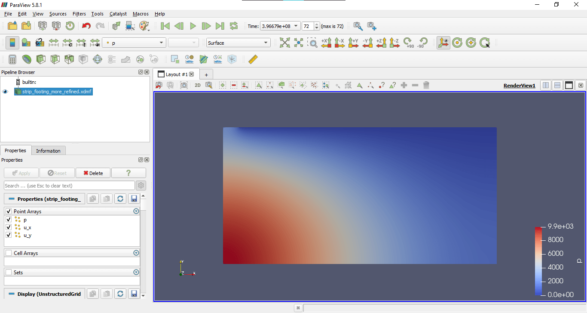This screenshot has width=587, height=313.
Task: Toggle the Sets checkbox
Action: click(x=8, y=272)
